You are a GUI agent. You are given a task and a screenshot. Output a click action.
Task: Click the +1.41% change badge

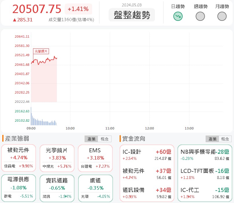(x=78, y=9)
